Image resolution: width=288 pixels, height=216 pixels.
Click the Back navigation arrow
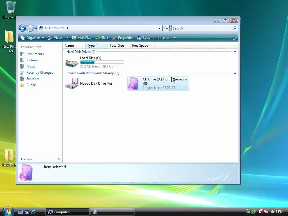coord(22,28)
